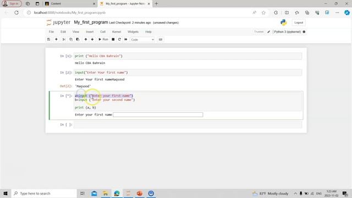352x198 pixels.
Task: Click the browser address bar URL
Action: pos(70,13)
